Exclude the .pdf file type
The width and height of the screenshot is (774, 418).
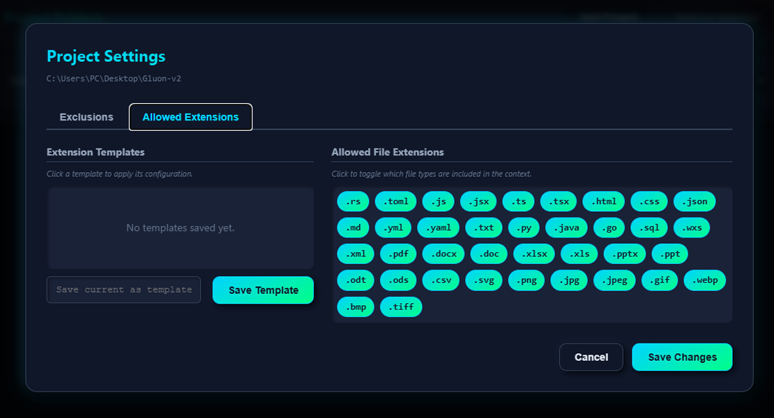[398, 254]
